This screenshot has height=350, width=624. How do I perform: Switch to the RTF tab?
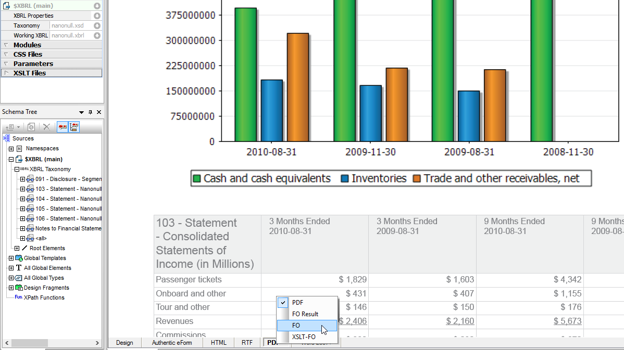click(247, 342)
